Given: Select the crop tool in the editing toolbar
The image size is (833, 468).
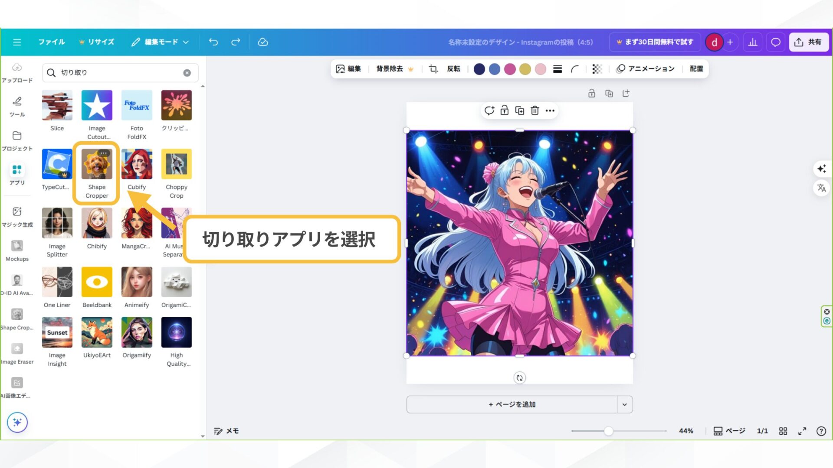Looking at the screenshot, I should 433,69.
